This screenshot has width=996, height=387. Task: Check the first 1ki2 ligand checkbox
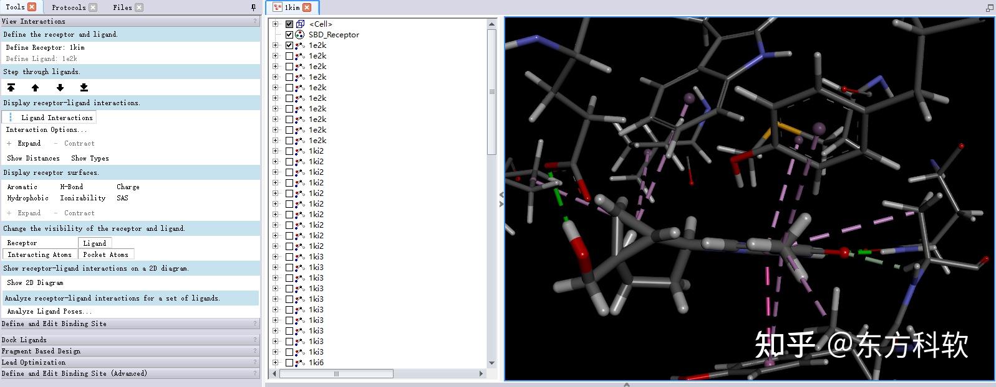(289, 151)
